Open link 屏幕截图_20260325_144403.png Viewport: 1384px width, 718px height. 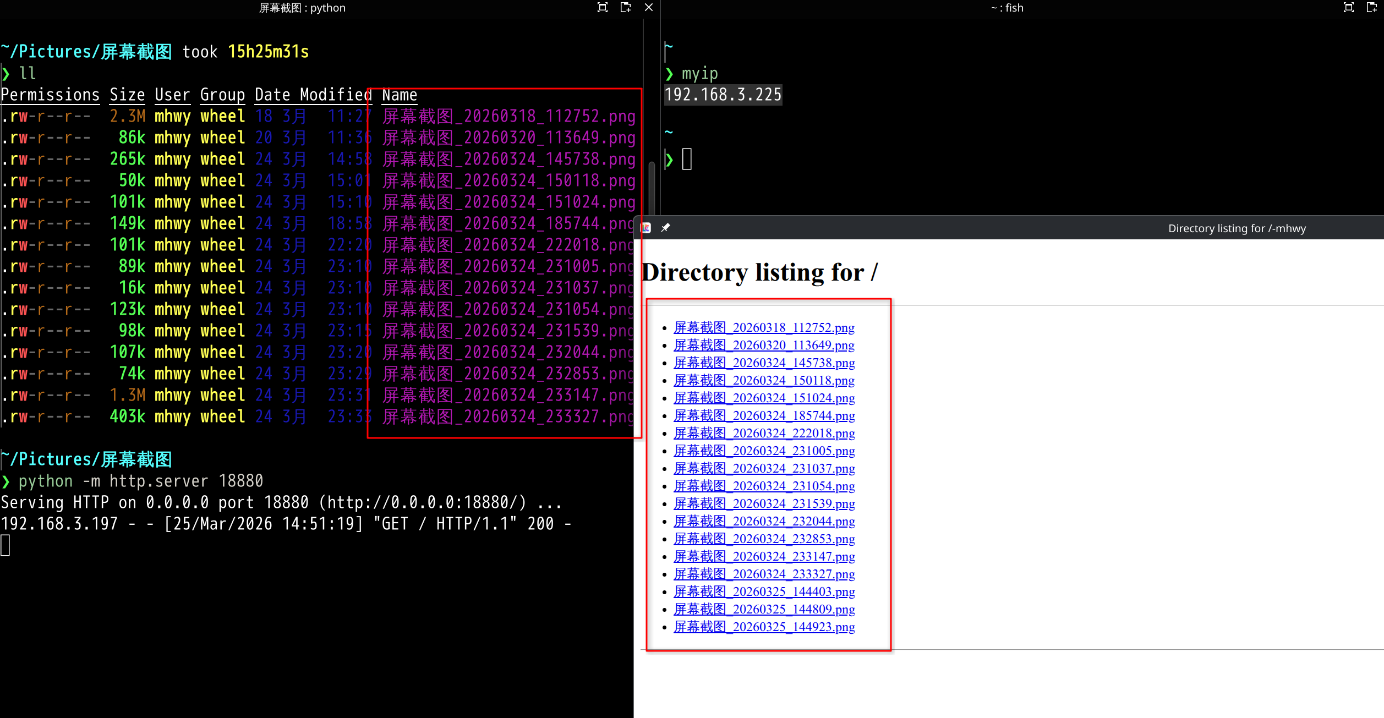[x=764, y=592]
